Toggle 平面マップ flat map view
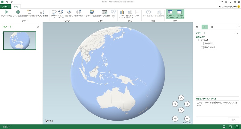The width and height of the screenshot is (241, 129). (69, 13)
